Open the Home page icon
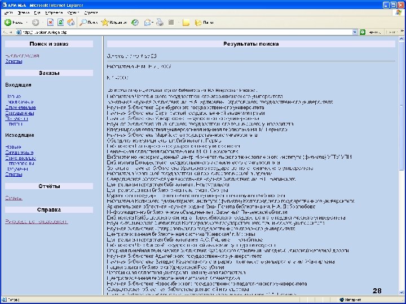The height and width of the screenshot is (304, 406). [x=70, y=23]
